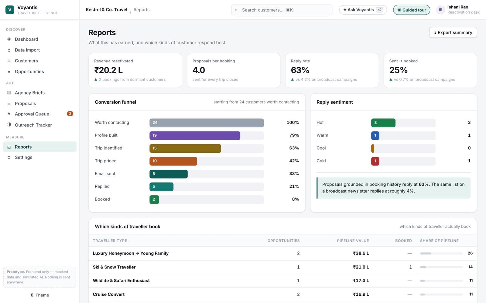Click the Reply rate 63% value

[x=300, y=70]
